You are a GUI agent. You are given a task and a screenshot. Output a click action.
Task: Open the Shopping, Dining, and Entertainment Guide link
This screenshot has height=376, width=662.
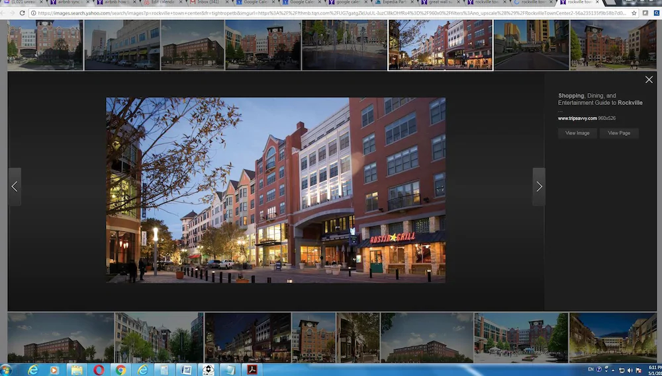click(600, 99)
